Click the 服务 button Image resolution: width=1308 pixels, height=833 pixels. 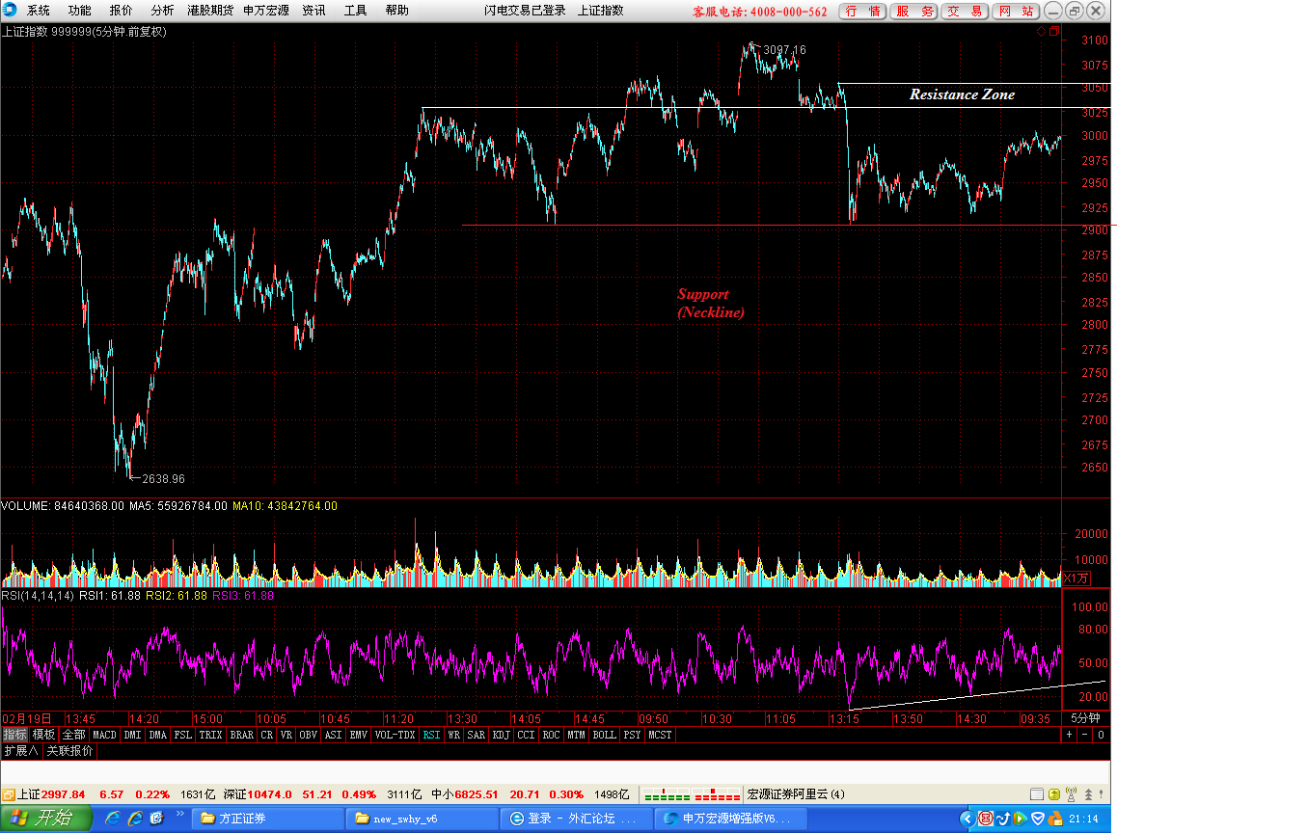[x=913, y=12]
